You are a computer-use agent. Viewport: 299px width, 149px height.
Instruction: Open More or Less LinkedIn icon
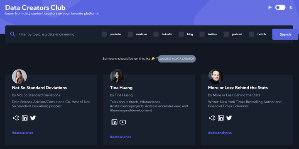[221, 118]
